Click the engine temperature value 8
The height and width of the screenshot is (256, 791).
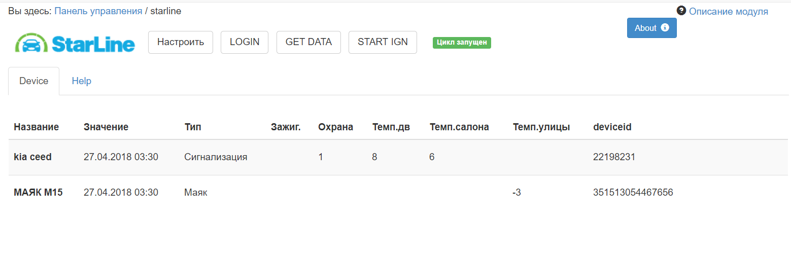point(375,157)
